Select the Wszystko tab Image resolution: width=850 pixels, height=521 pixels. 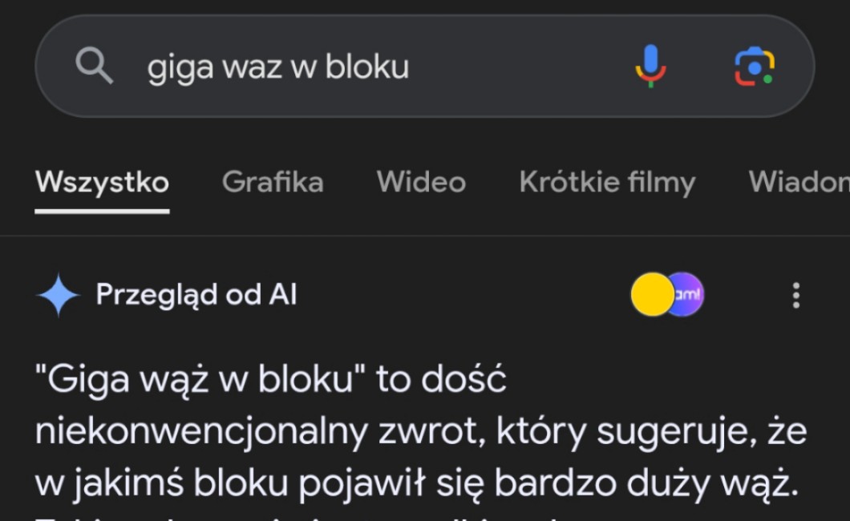102,182
